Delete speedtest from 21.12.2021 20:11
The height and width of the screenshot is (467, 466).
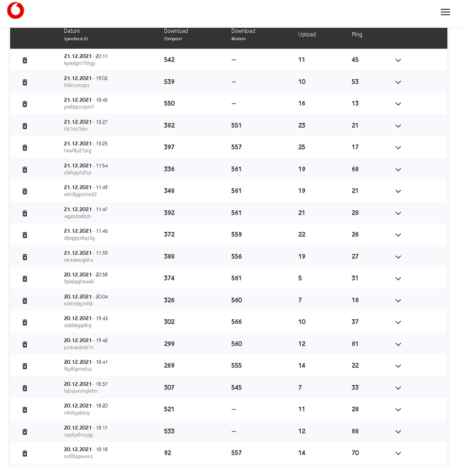pyautogui.click(x=25, y=60)
